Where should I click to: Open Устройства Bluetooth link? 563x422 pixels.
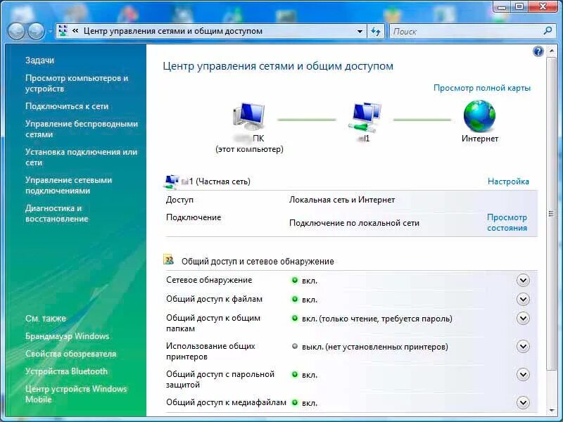pyautogui.click(x=66, y=371)
